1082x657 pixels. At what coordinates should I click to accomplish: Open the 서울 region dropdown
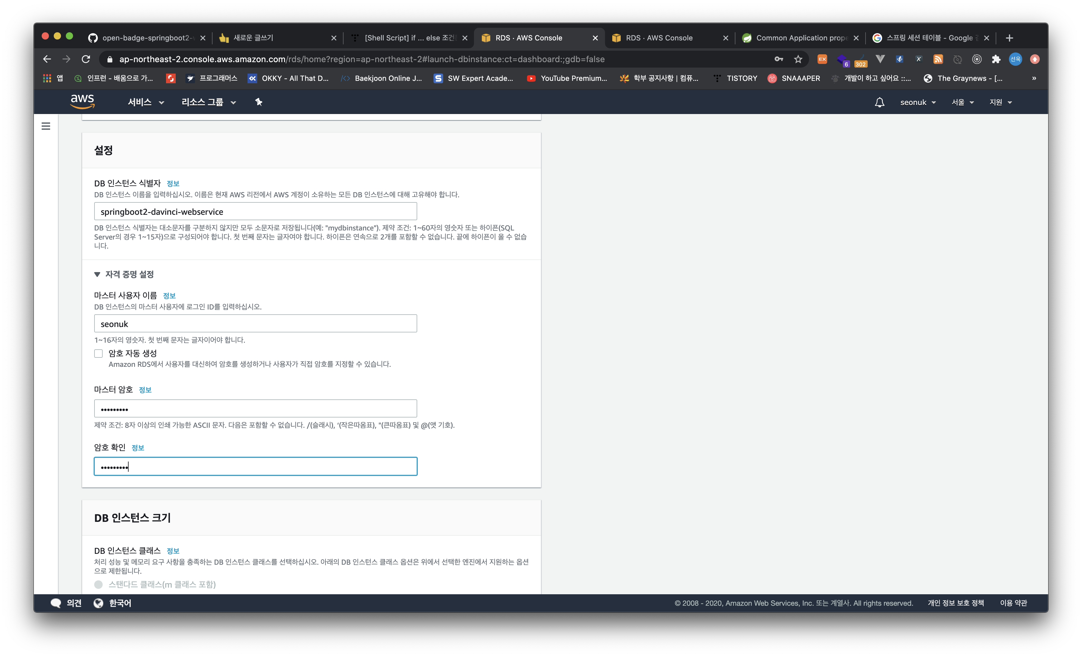(962, 102)
